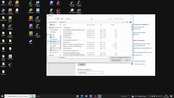Image resolution: width=174 pixels, height=98 pixels.
Task: Open the file name history dropdown arrow
Action: pos(108,57)
